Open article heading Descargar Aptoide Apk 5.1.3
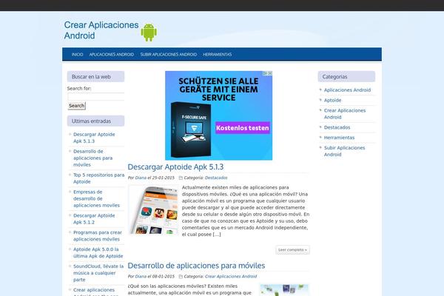The height and width of the screenshot is (296, 444). pos(175,166)
